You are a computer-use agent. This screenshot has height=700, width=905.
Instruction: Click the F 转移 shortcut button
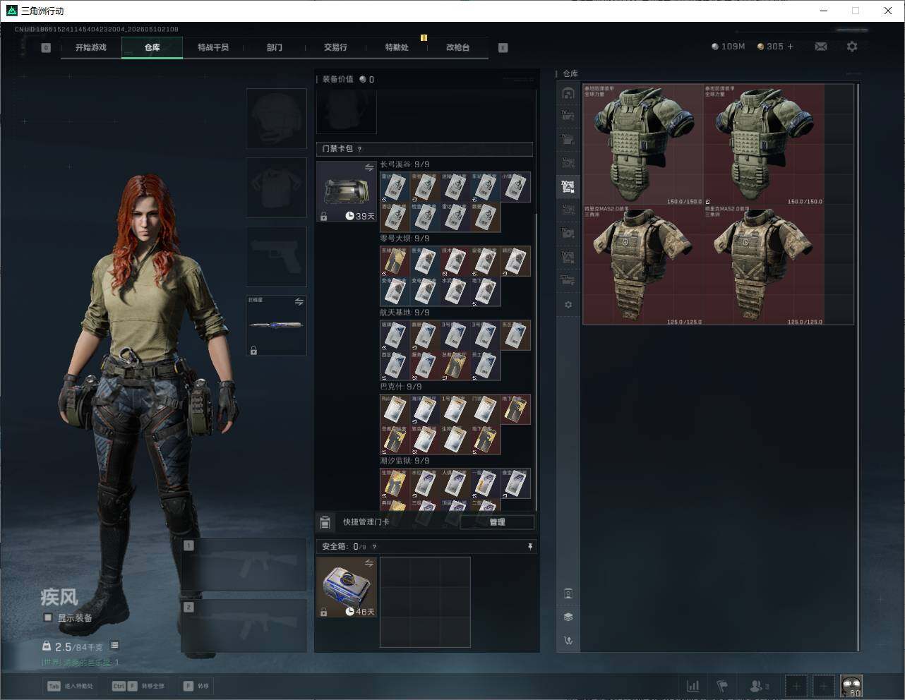(x=196, y=686)
